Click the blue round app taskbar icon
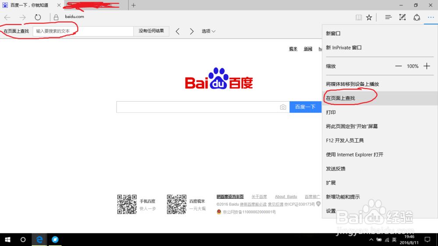This screenshot has height=246, width=438. pyautogui.click(x=55, y=239)
